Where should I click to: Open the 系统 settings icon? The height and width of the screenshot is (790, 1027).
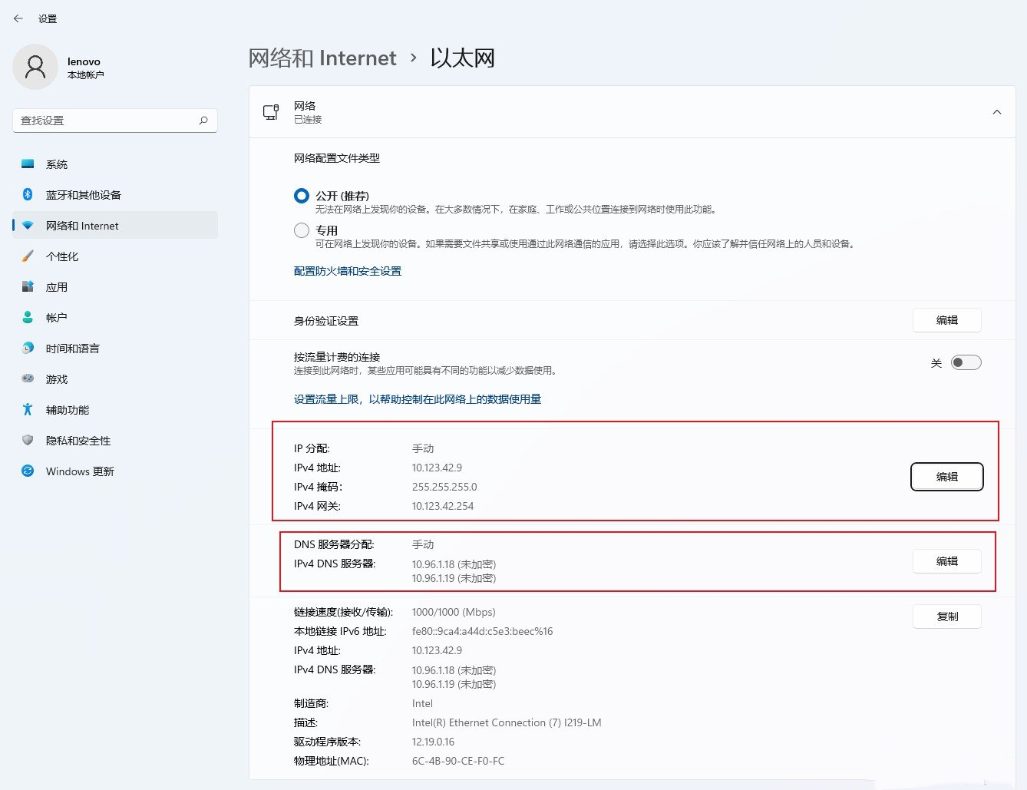pos(28,164)
